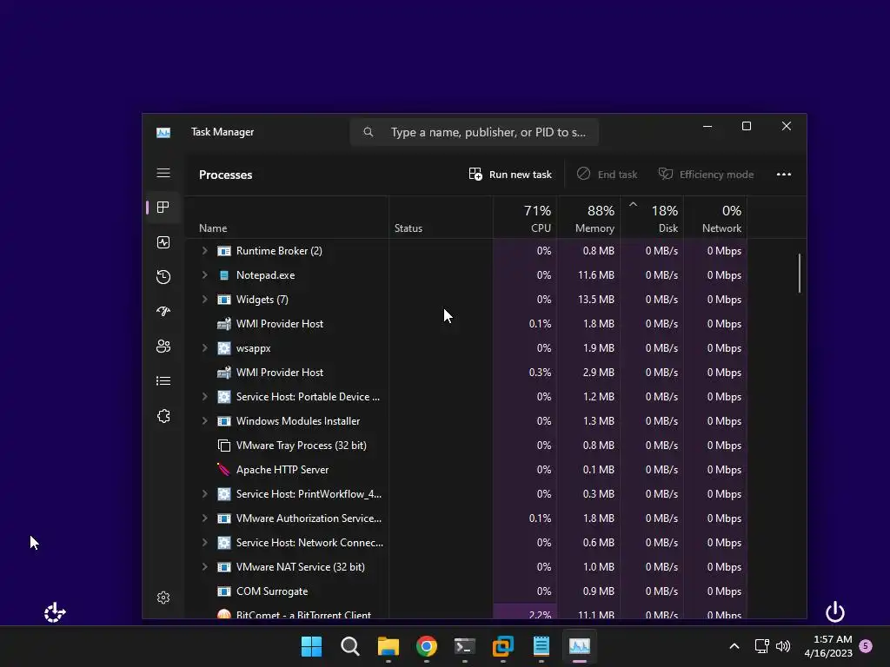Expand the Windows Modules Installer row

(205, 421)
